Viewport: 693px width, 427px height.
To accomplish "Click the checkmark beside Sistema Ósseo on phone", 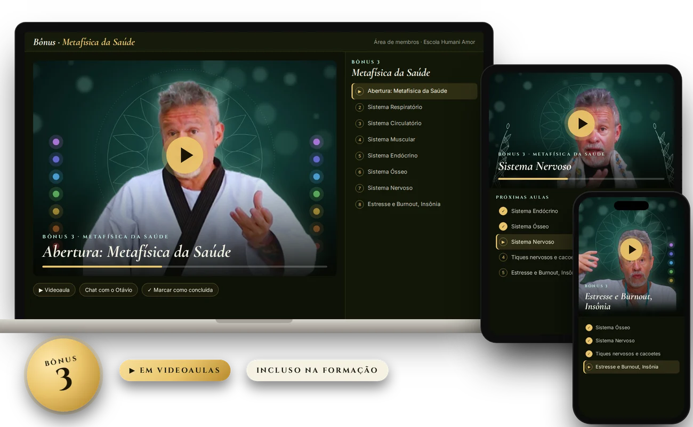I will (x=589, y=328).
